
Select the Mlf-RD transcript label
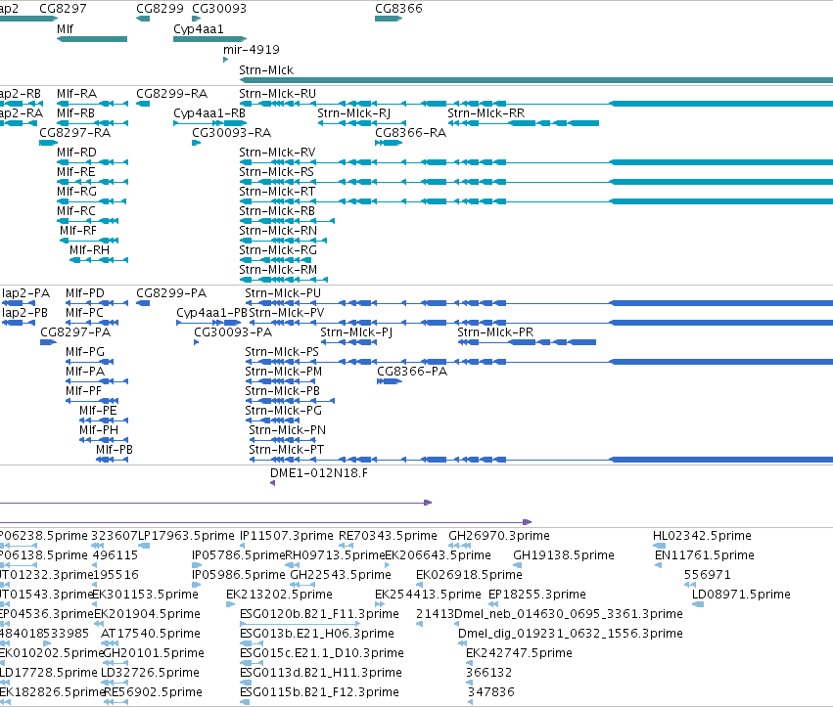[x=76, y=153]
